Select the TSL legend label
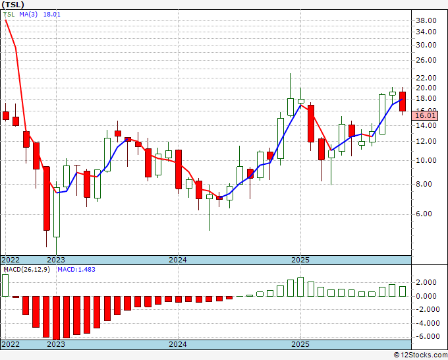The image size is (448, 360). (9, 15)
